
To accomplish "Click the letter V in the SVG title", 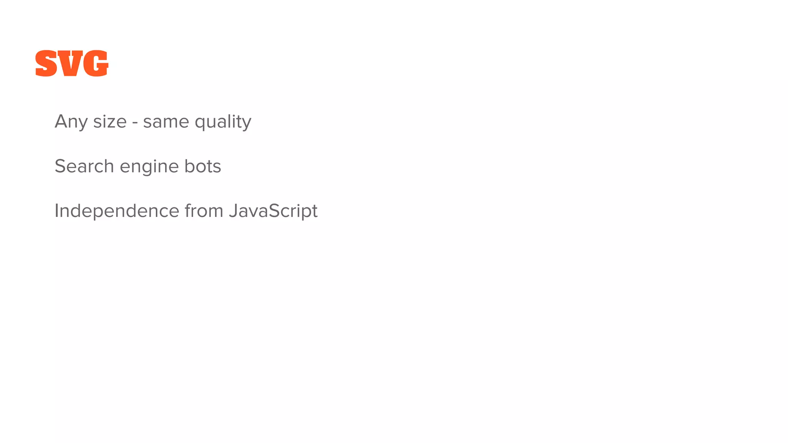I will 72,63.
